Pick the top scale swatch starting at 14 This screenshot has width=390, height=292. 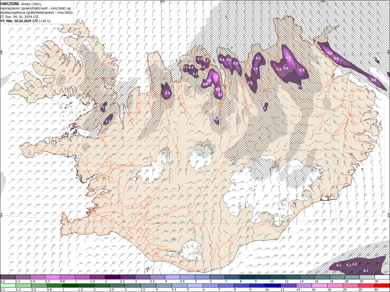tap(307, 277)
